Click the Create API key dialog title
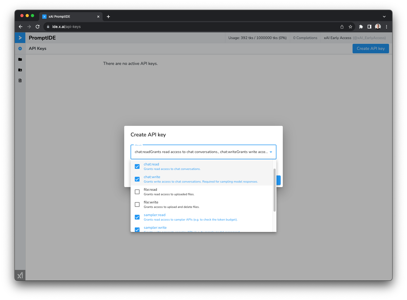407x300 pixels. pyautogui.click(x=148, y=135)
